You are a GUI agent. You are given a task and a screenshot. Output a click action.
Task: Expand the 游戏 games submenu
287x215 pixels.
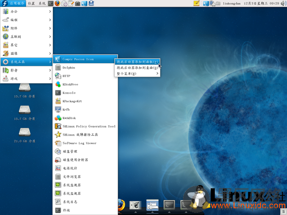pos(26,79)
